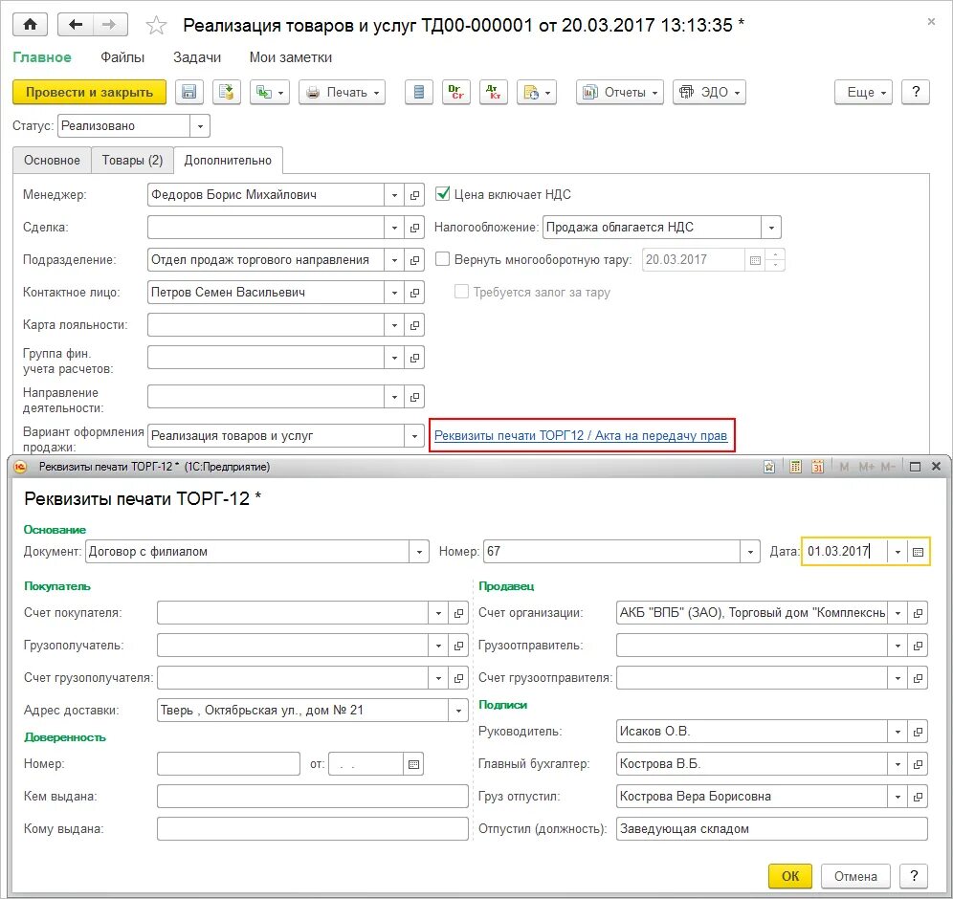Open the Сделка field record
This screenshot has height=899, width=953.
pyautogui.click(x=414, y=228)
